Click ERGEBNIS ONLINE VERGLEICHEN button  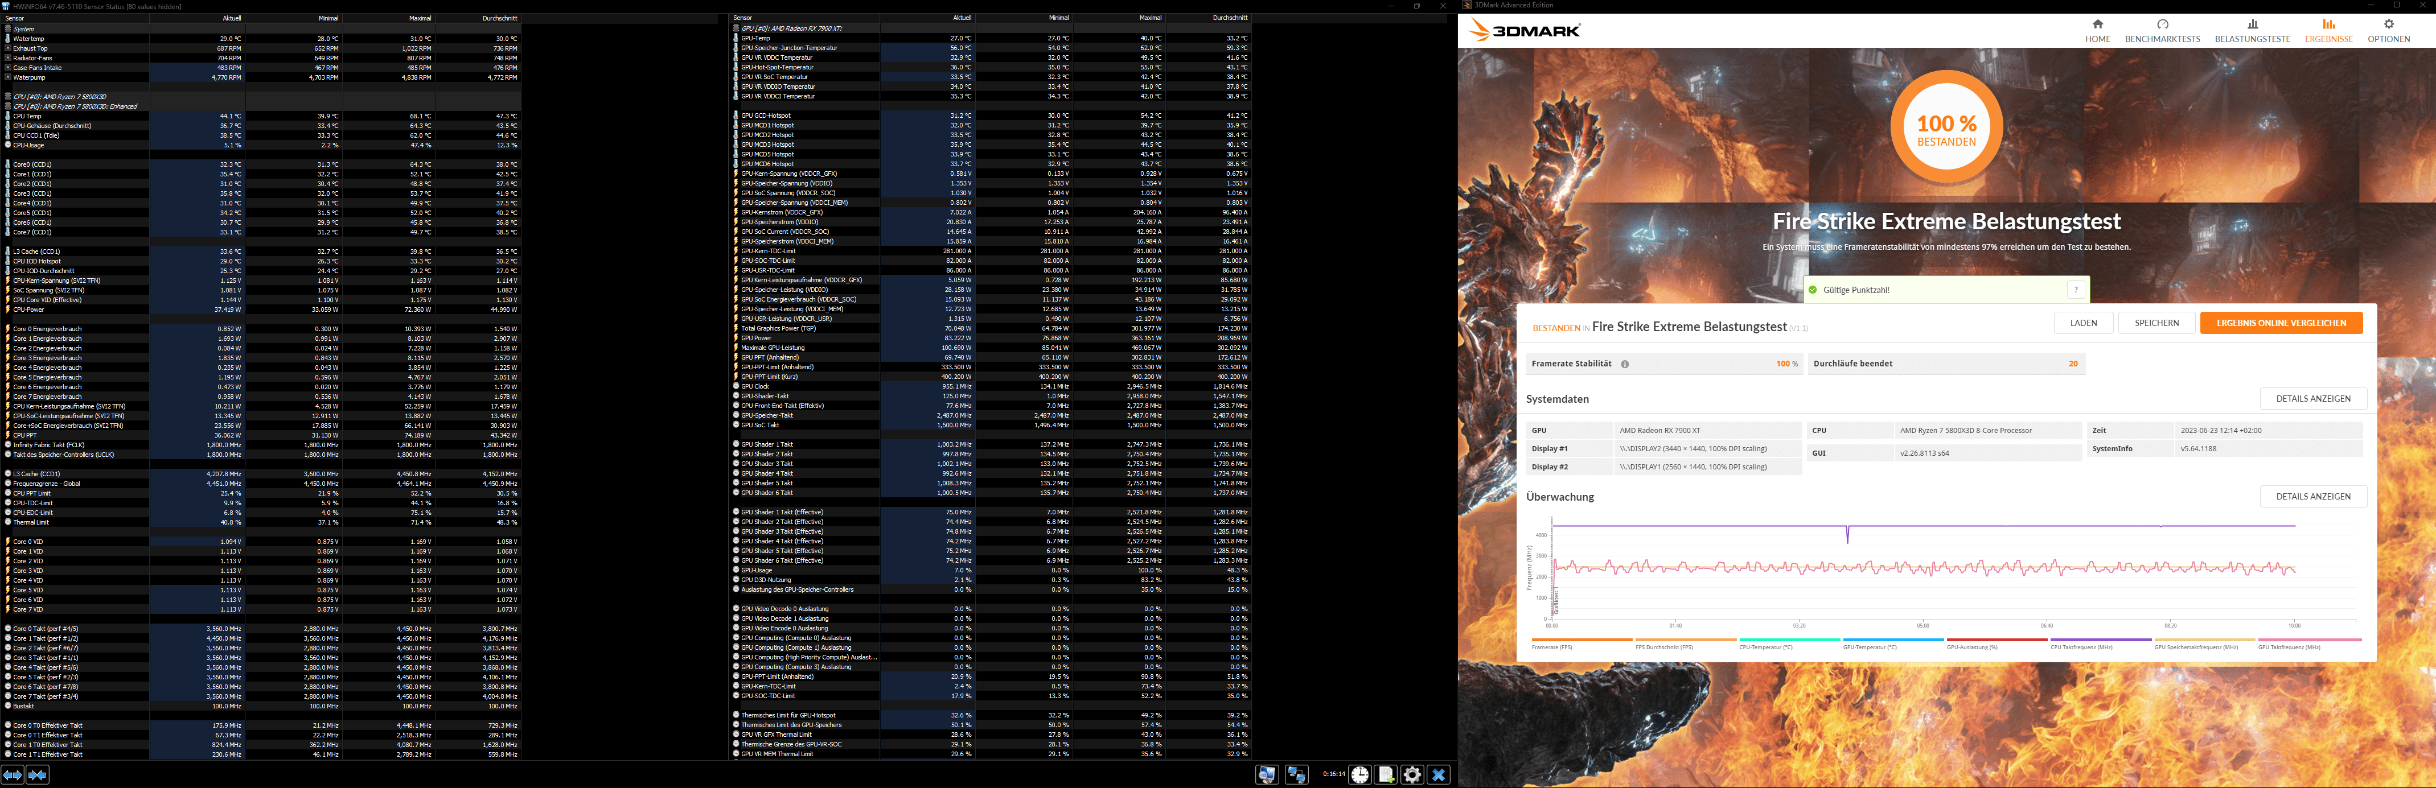pyautogui.click(x=2281, y=323)
